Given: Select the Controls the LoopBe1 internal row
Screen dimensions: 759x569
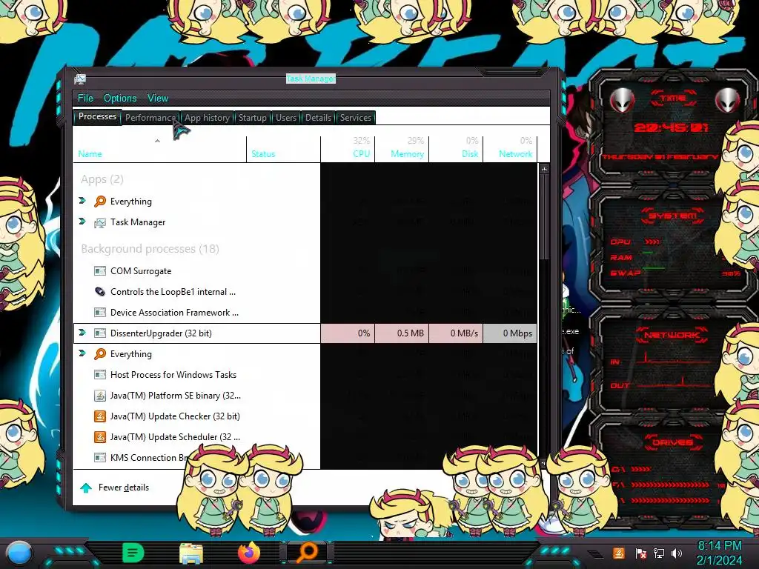Looking at the screenshot, I should pyautogui.click(x=305, y=292).
